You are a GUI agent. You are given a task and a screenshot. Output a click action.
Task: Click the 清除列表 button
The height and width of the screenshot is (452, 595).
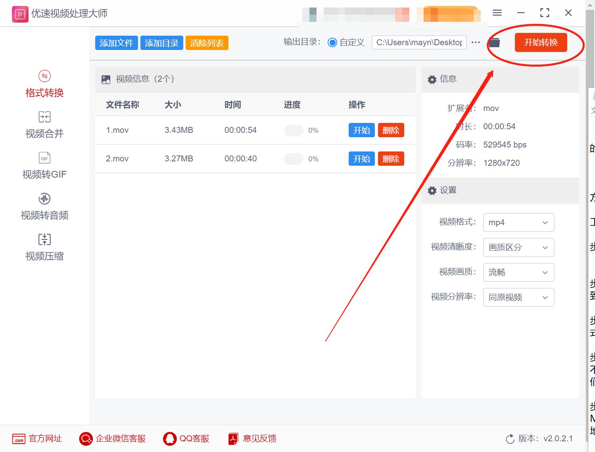pyautogui.click(x=207, y=42)
